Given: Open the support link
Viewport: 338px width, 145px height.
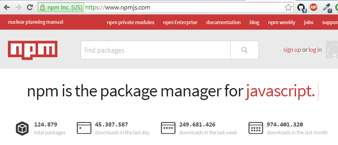Looking at the screenshot, I should (x=330, y=23).
